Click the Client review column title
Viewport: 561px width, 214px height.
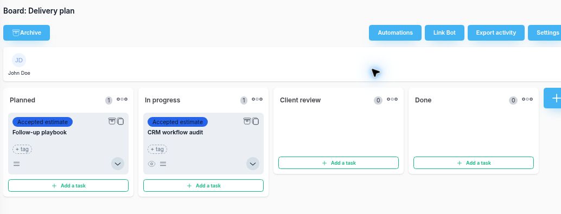(x=300, y=100)
